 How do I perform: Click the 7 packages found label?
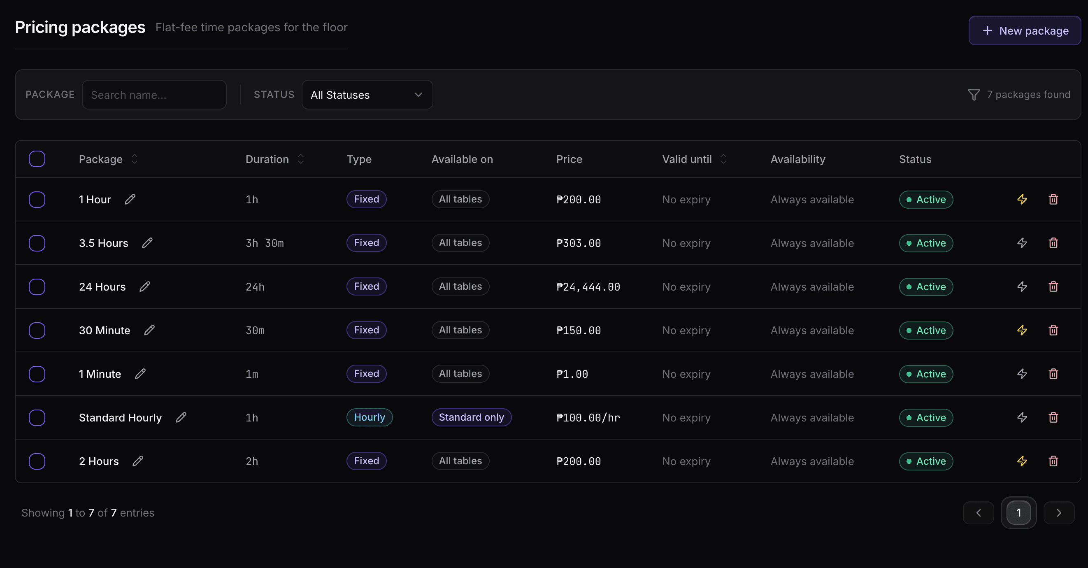(x=1029, y=95)
